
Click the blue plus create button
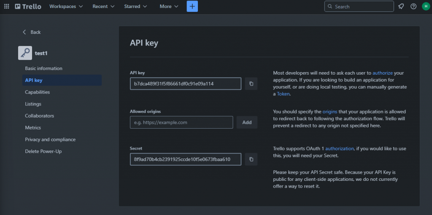pos(192,6)
